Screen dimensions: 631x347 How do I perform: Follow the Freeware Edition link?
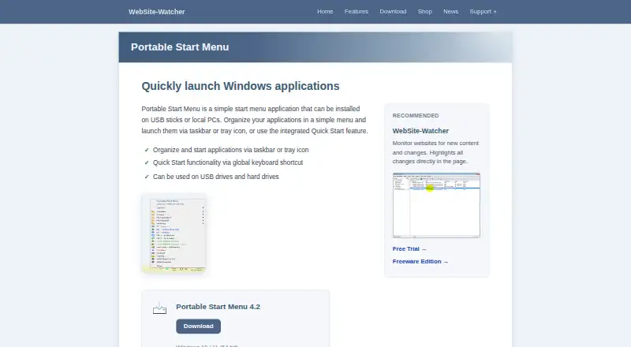coord(420,261)
